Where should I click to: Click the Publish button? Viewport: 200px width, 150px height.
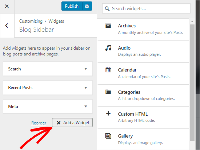click(x=72, y=6)
